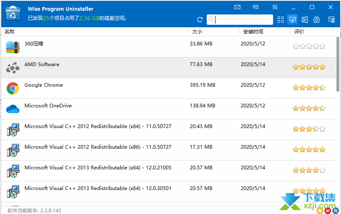Click the 20.43 MB size value
Viewport: 341px width, 214px height.
pos(201,126)
